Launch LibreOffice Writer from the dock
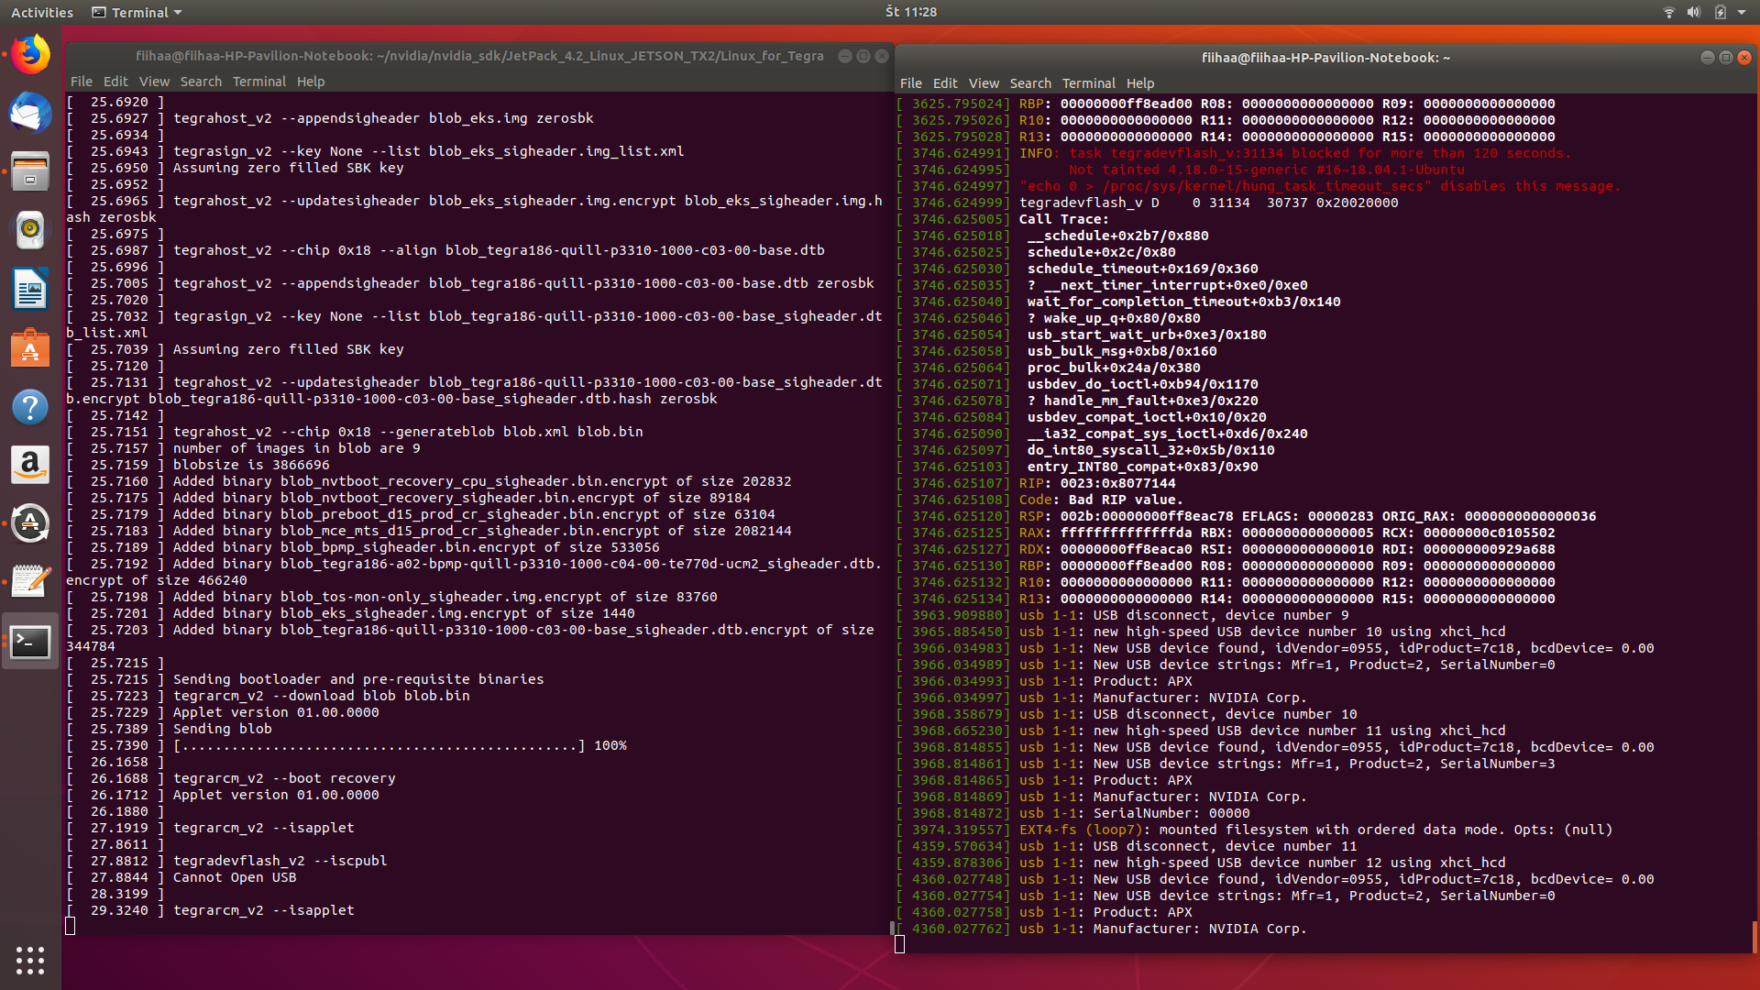The image size is (1760, 990). (x=30, y=290)
